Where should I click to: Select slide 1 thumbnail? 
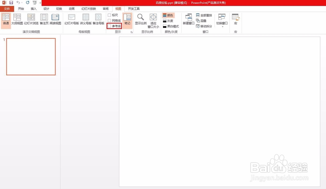point(31,57)
